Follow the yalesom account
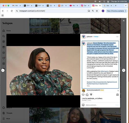 coord(96,37)
